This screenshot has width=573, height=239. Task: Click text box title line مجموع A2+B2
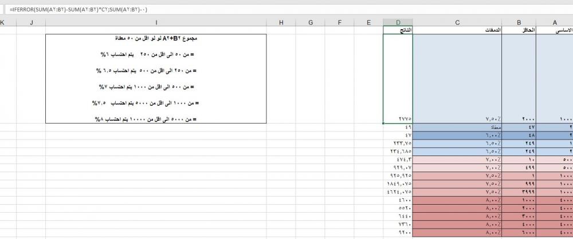coord(156,38)
